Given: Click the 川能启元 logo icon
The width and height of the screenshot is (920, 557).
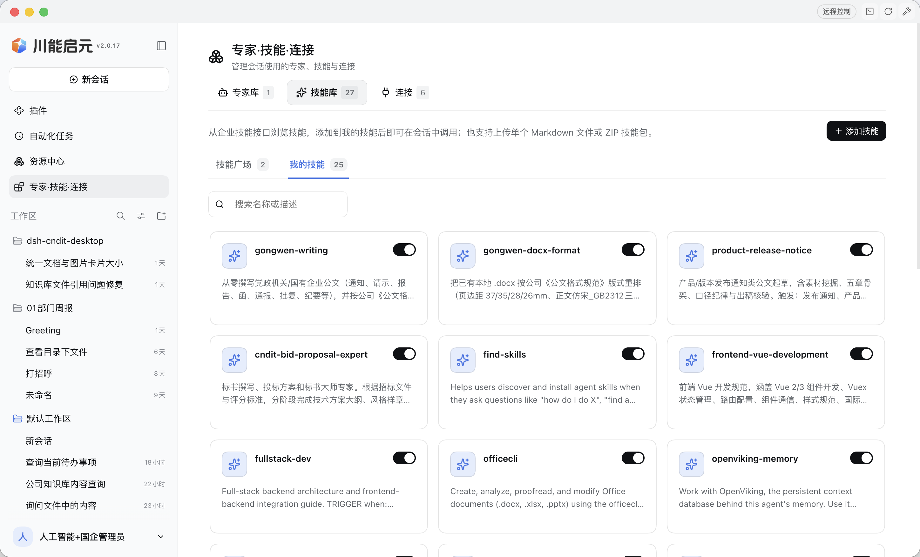Looking at the screenshot, I should coord(19,45).
